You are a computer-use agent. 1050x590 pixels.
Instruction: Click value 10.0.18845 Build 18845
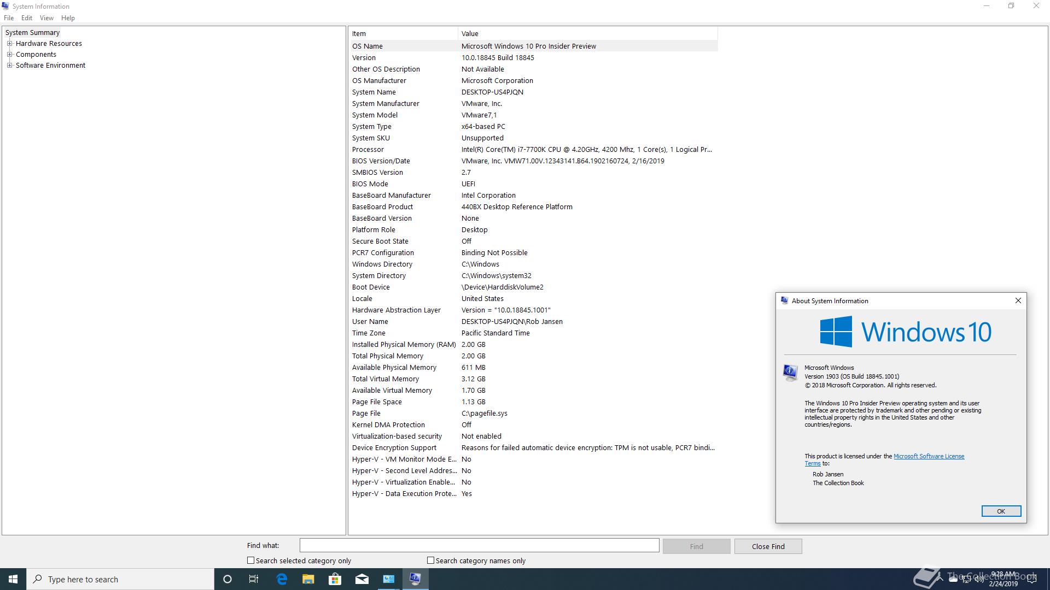[x=498, y=58]
